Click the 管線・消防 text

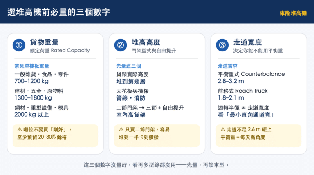130,98
